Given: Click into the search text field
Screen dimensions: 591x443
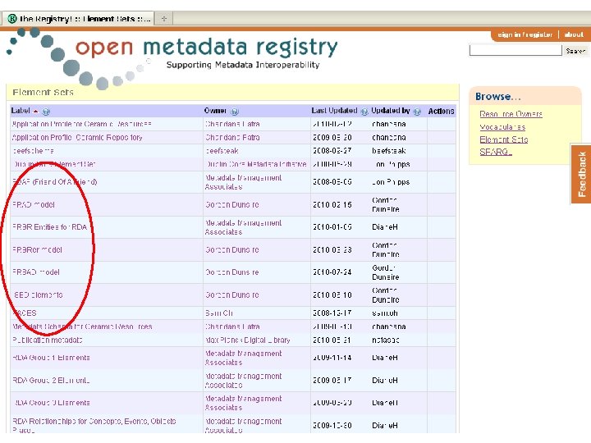Looking at the screenshot, I should (515, 50).
